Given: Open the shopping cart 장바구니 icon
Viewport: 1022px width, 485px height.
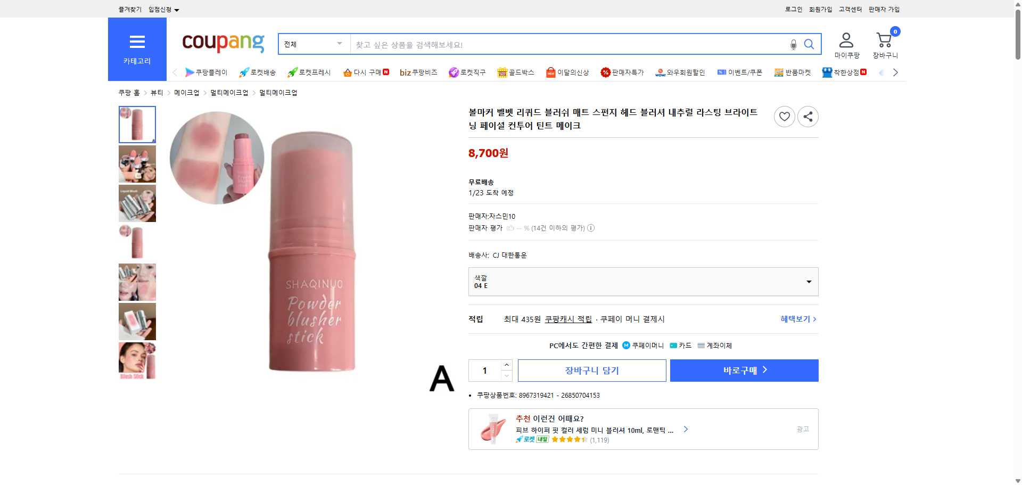Looking at the screenshot, I should (x=884, y=39).
